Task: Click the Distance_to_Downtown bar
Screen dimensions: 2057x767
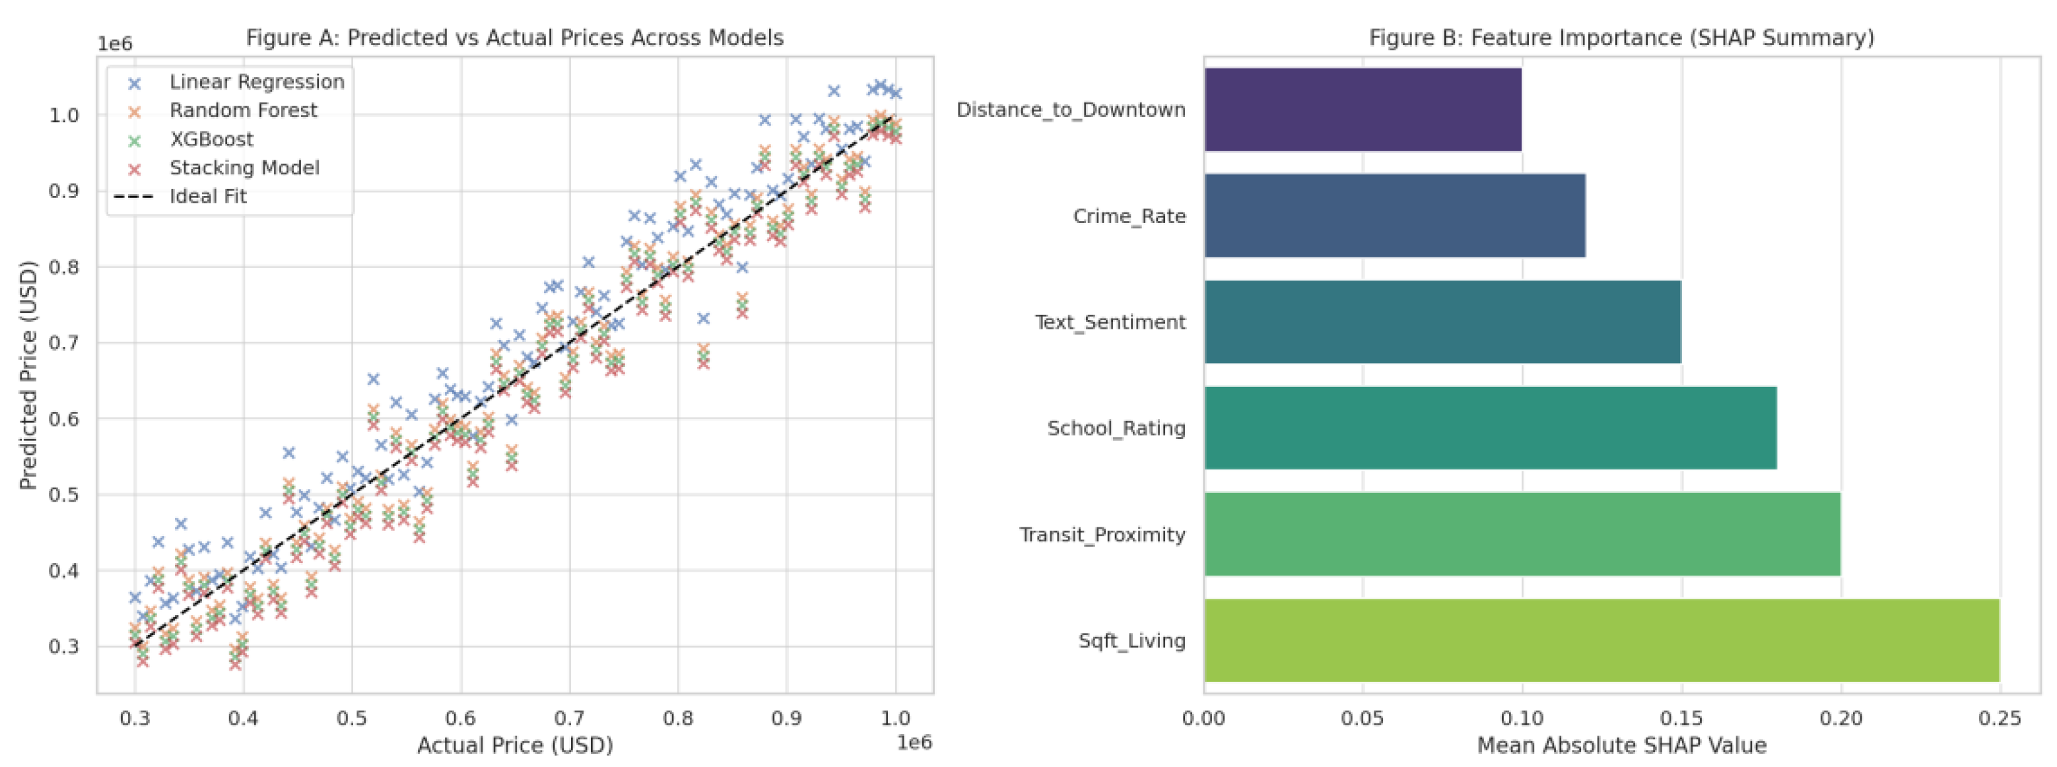Action: tap(1361, 110)
